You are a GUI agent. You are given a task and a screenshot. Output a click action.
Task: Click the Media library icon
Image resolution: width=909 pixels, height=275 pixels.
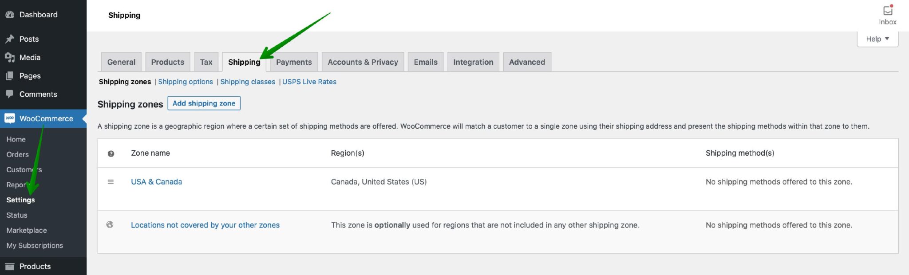point(10,57)
